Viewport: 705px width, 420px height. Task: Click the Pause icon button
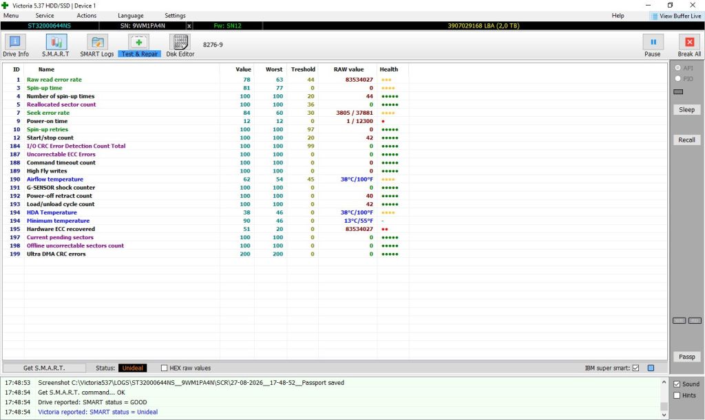653,42
